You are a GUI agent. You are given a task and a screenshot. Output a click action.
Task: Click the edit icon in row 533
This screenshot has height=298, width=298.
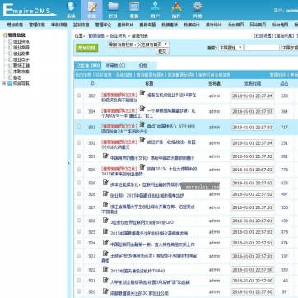point(142,124)
